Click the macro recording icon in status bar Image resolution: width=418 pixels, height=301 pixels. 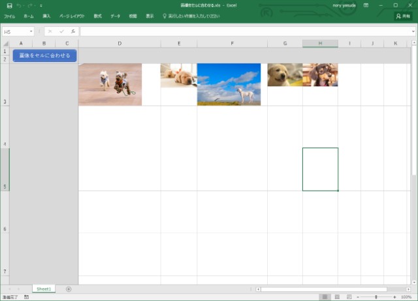pyautogui.click(x=26, y=297)
